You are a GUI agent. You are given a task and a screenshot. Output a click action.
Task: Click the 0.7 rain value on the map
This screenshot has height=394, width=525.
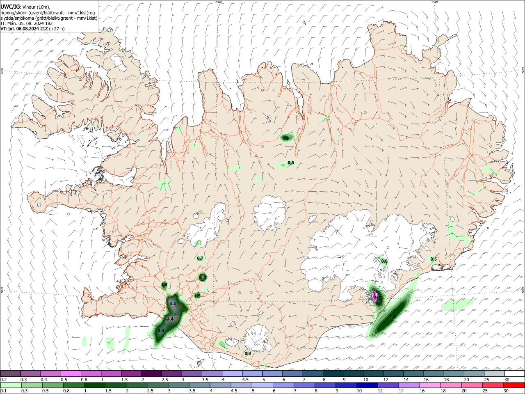(200, 259)
